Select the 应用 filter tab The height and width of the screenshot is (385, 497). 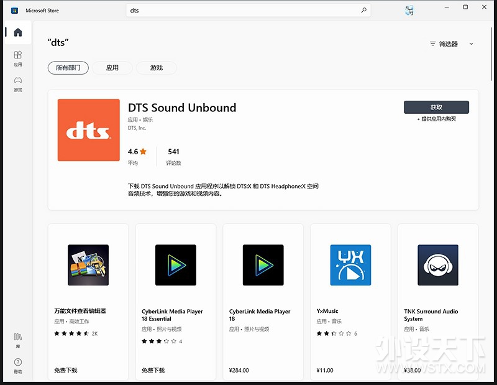pos(112,68)
